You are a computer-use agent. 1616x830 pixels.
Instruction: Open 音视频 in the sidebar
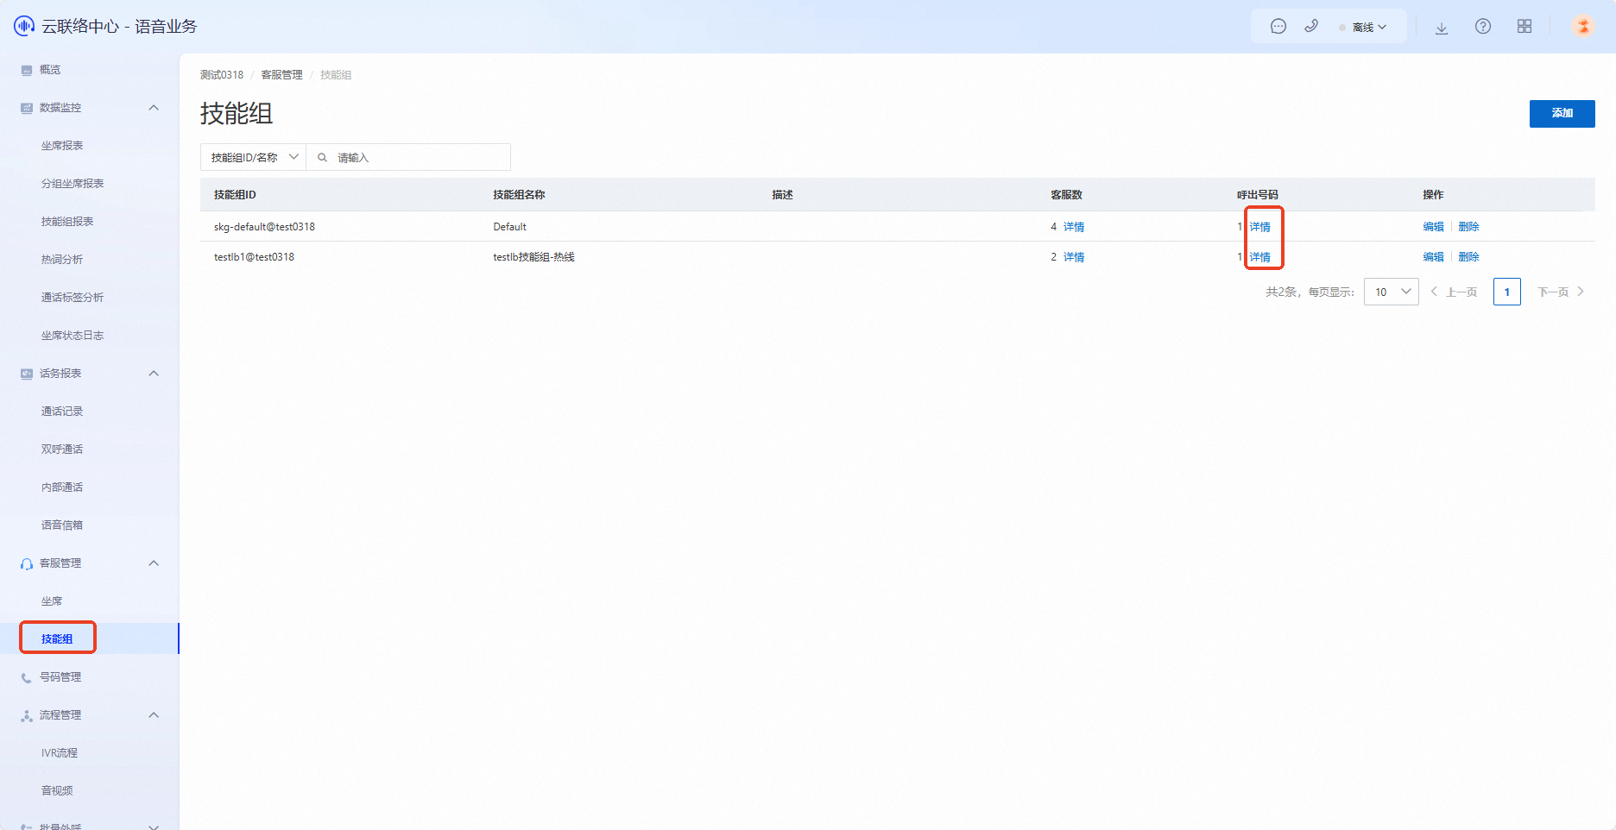pos(57,791)
